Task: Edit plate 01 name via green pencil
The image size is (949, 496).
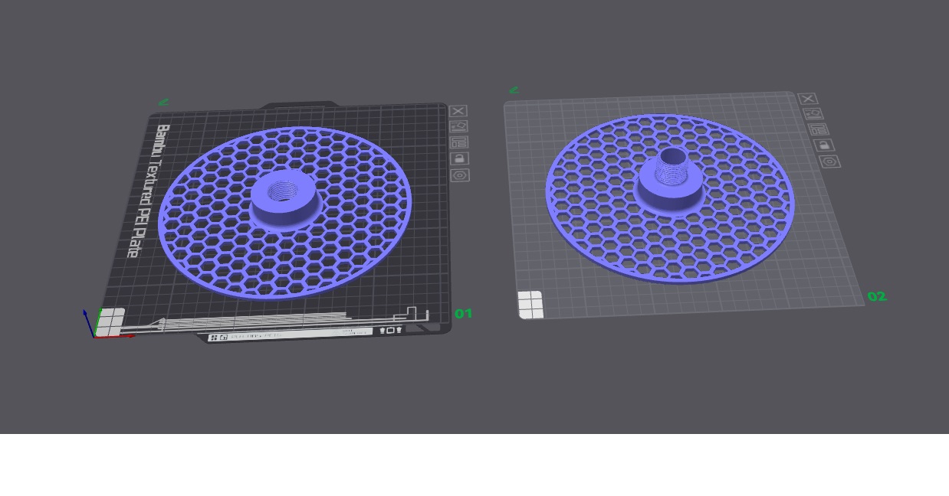Action: pos(163,102)
